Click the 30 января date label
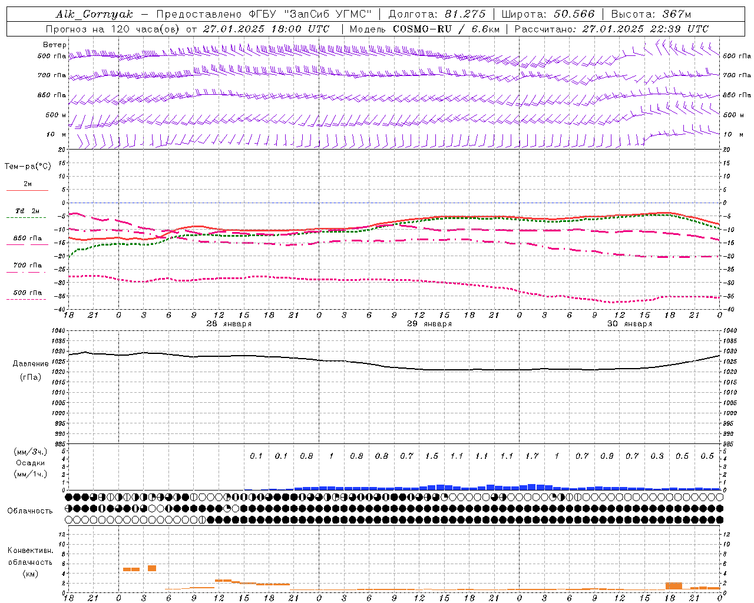 pos(630,324)
